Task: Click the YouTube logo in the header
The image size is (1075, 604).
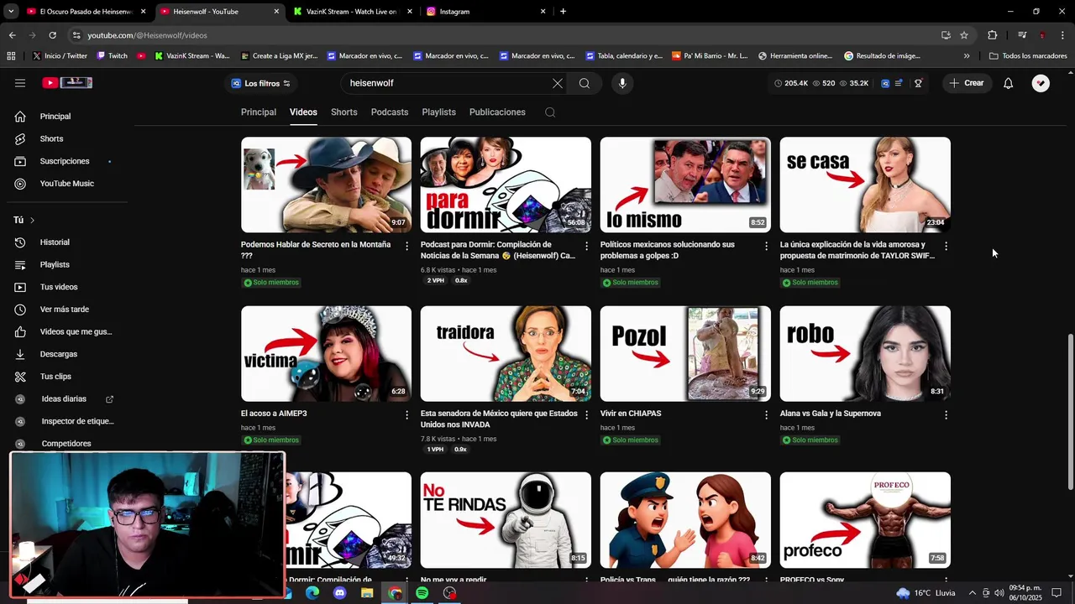Action: click(x=67, y=83)
